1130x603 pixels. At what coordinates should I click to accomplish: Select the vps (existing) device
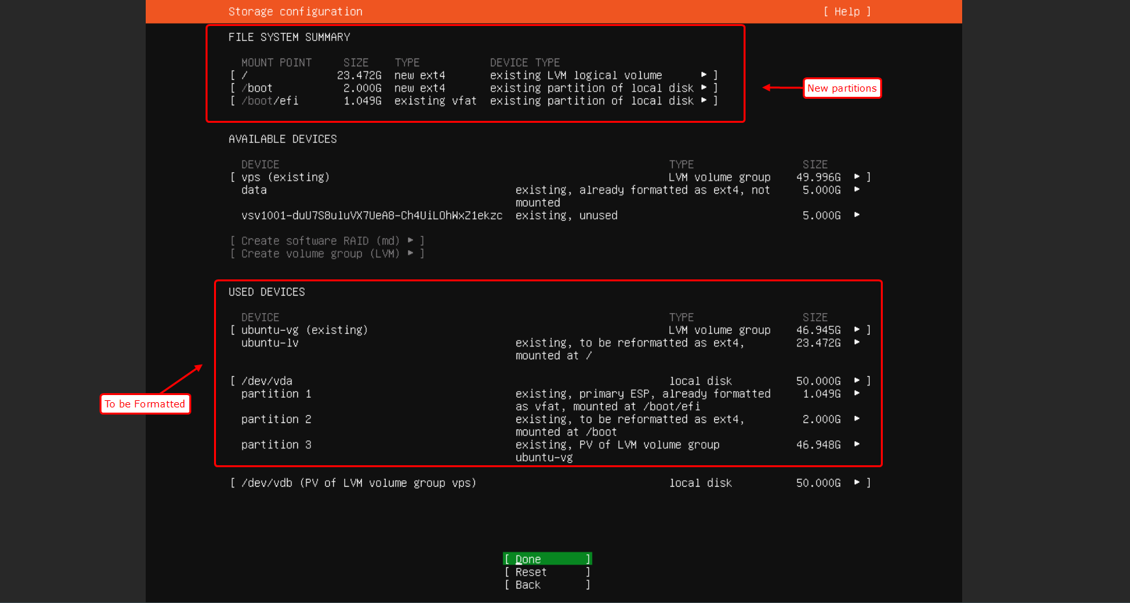[286, 177]
